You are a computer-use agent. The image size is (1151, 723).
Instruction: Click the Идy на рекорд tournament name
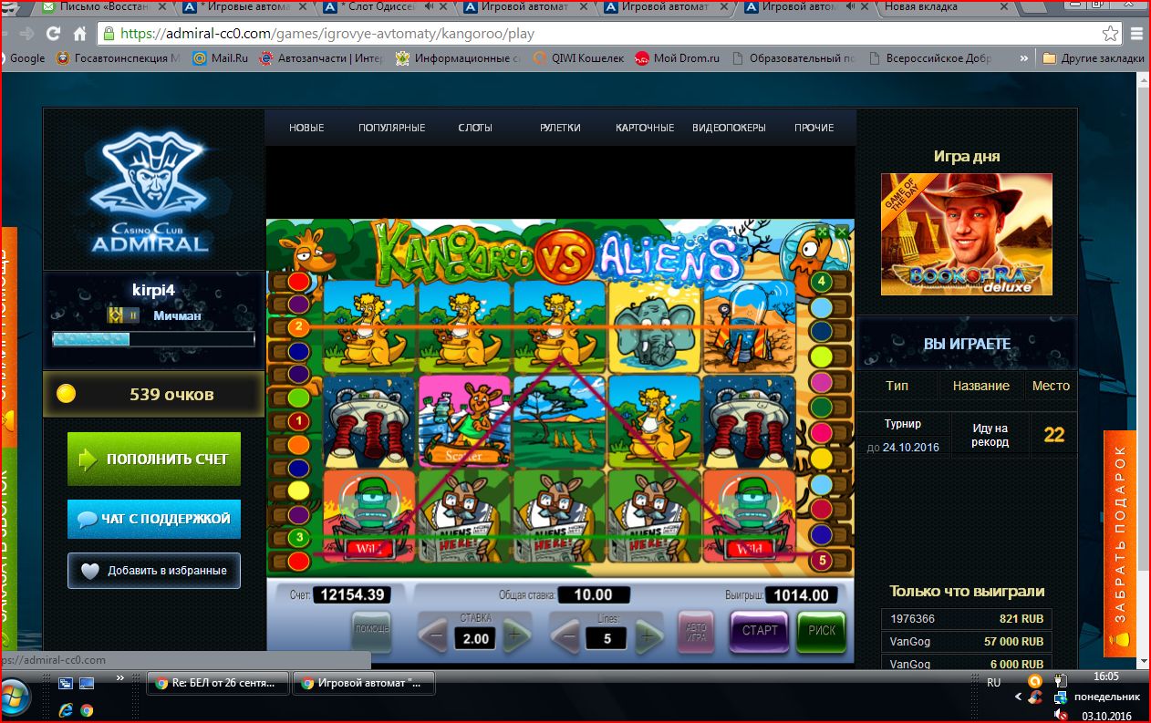tap(990, 434)
